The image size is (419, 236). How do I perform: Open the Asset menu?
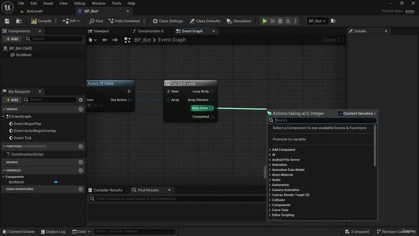pyautogui.click(x=48, y=3)
